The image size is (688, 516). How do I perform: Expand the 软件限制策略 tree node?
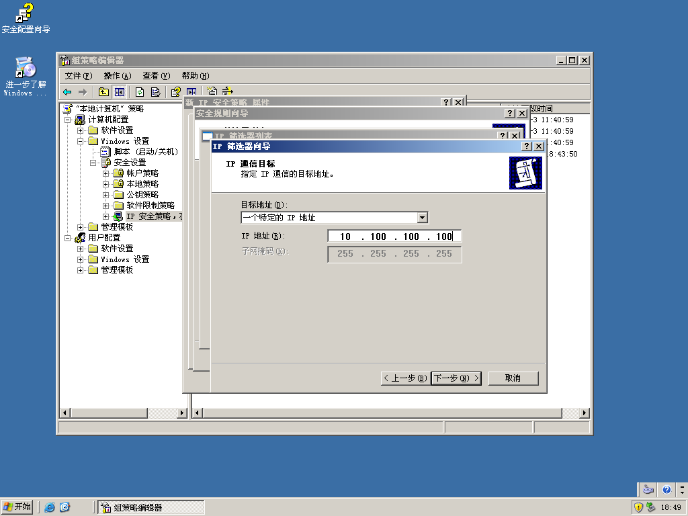105,206
